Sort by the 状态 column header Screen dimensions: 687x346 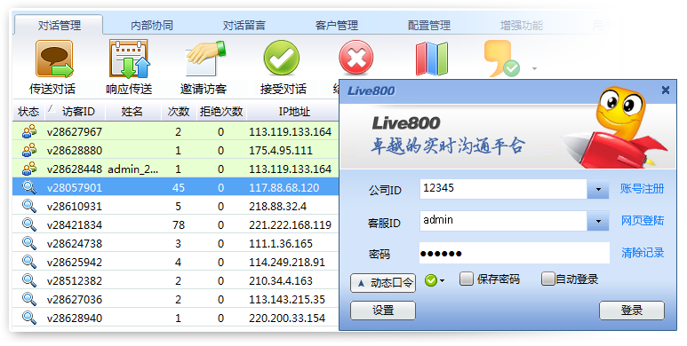click(x=28, y=112)
